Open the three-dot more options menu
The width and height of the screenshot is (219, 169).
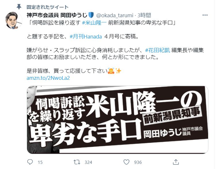tap(205, 15)
